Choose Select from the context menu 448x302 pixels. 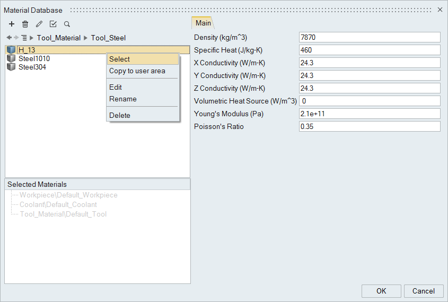[120, 59]
